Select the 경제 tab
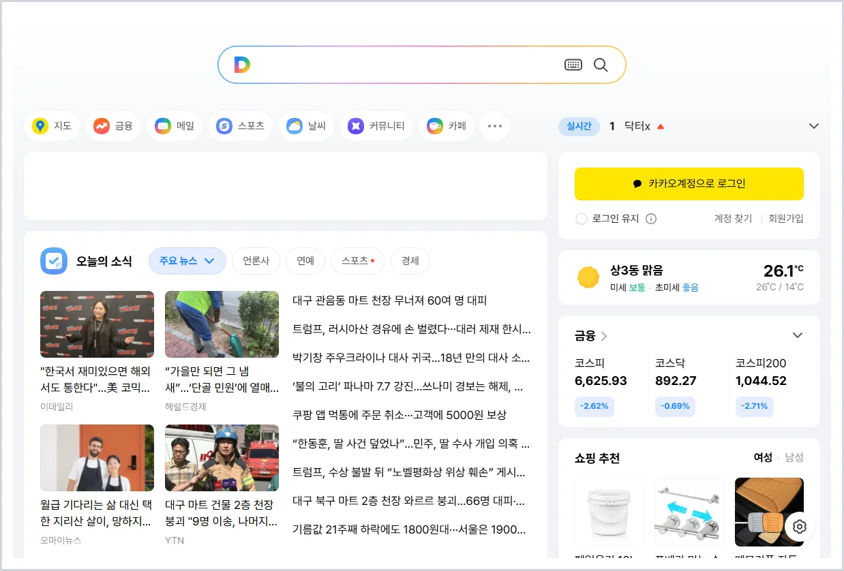Screen dimensions: 844x571 coord(410,261)
